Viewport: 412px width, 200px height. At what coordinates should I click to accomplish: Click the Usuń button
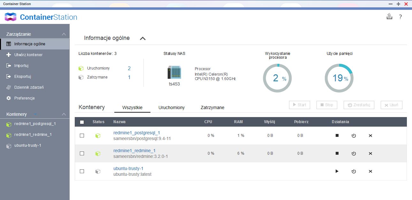click(x=392, y=105)
